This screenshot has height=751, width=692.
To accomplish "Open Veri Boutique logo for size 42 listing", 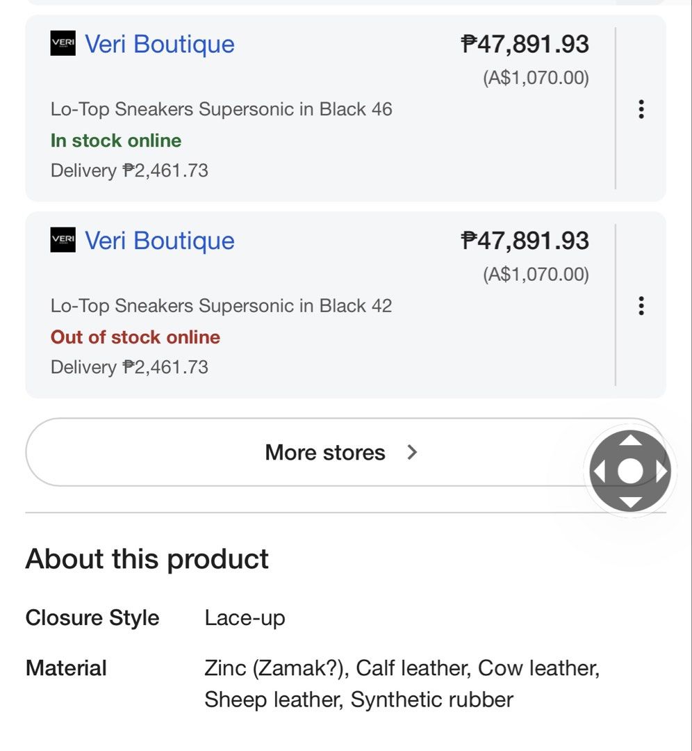I will [x=63, y=239].
